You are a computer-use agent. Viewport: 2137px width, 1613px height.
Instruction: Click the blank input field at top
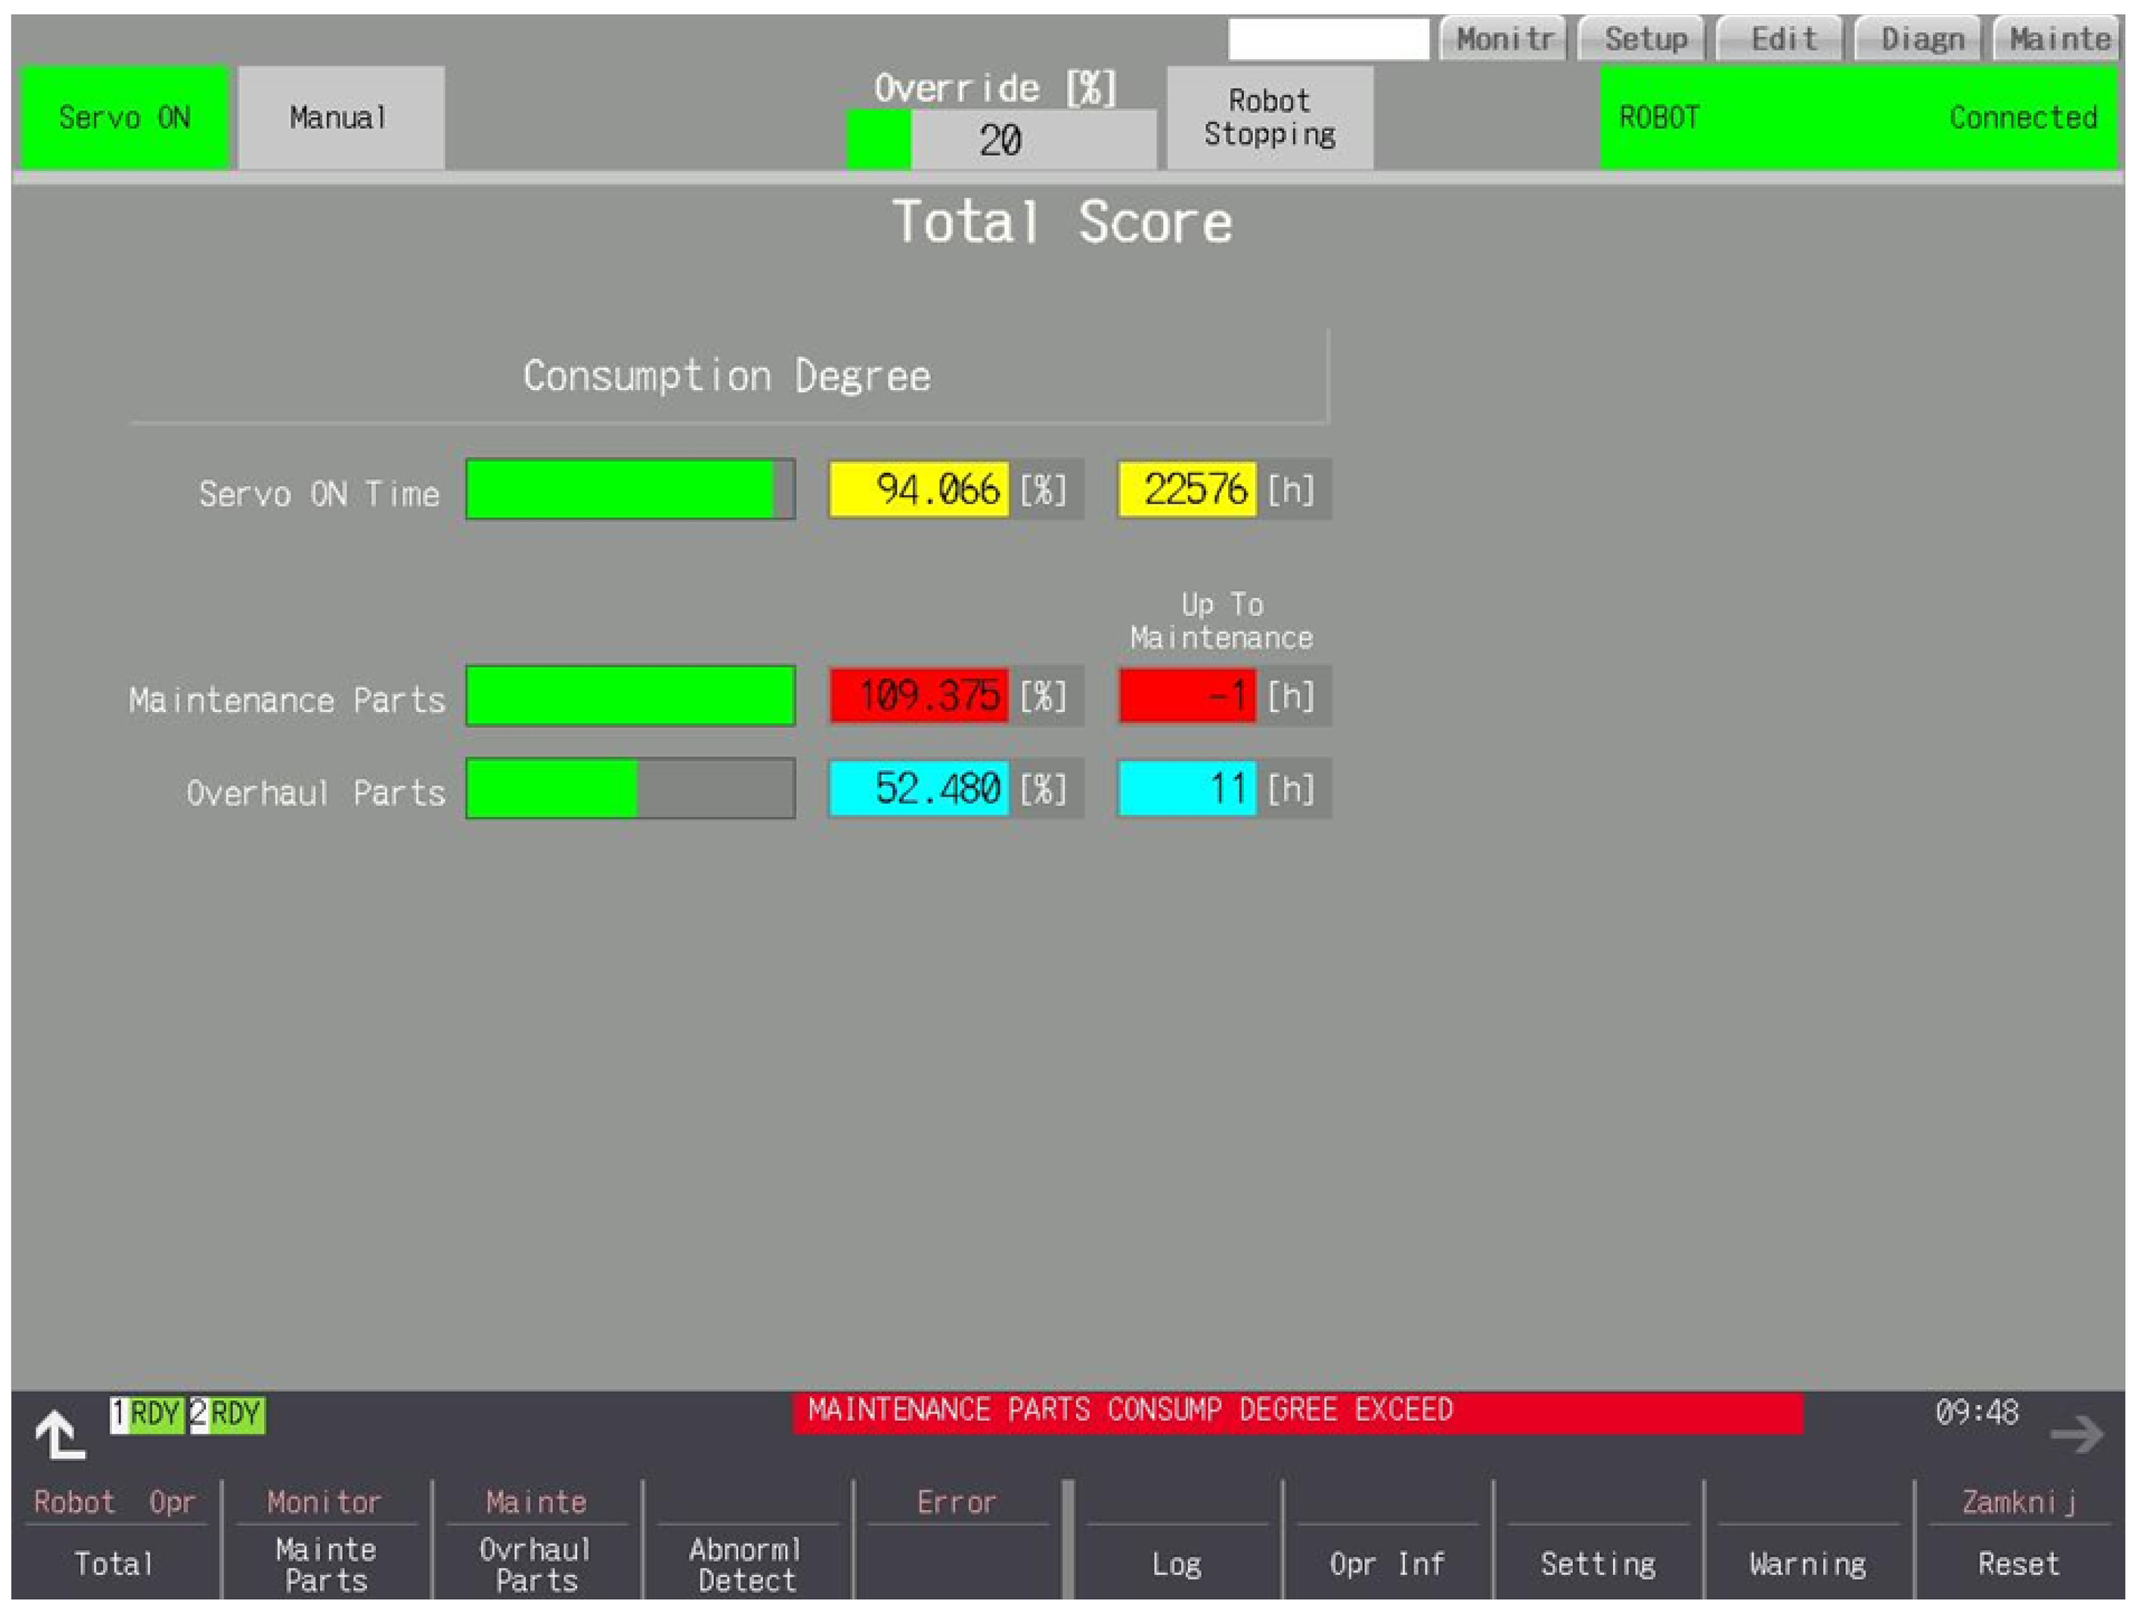point(1327,40)
